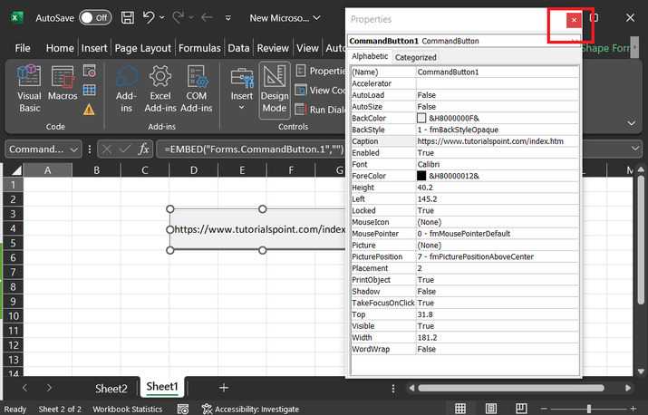
Task: Select the Sheet2 worksheet tab
Action: tap(111, 388)
